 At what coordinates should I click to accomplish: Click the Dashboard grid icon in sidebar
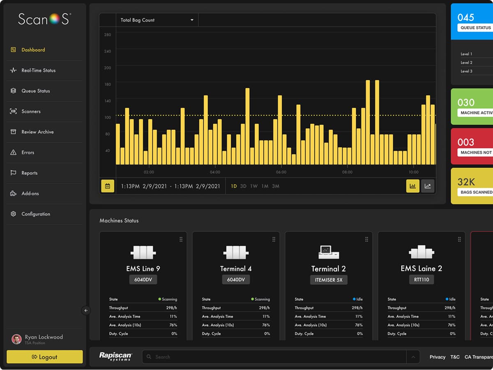[12, 49]
